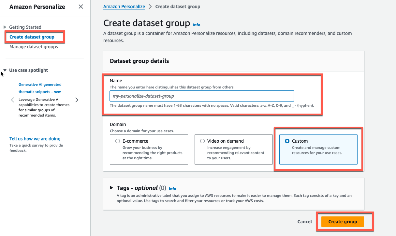Show next use case spotlight item
Screen dimensions: 396x236
coord(77,100)
